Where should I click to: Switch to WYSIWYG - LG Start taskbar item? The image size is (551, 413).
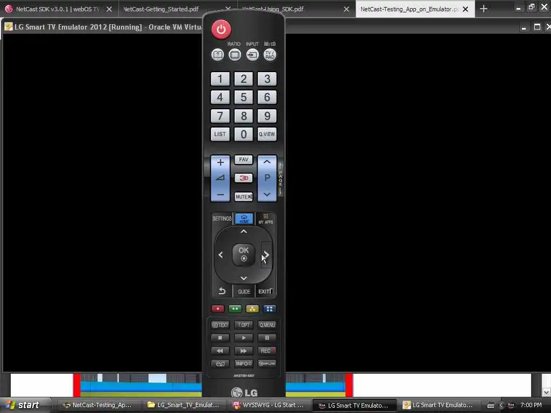tap(270, 405)
